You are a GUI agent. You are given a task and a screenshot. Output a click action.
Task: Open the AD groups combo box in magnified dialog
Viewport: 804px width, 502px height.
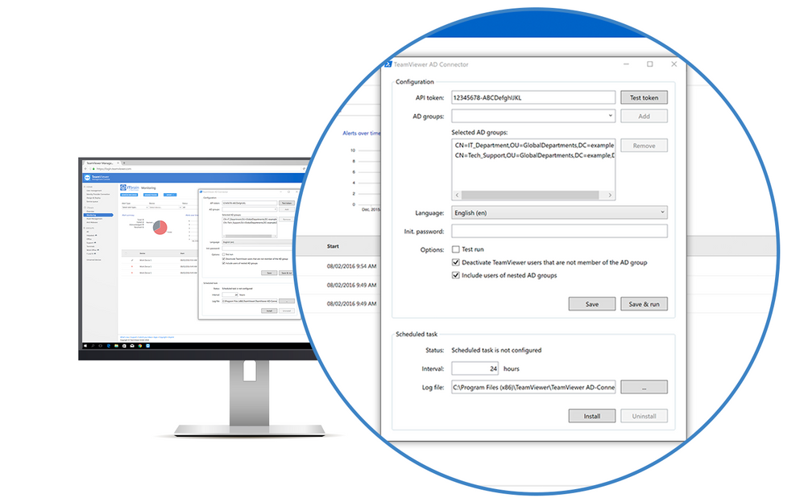tap(533, 116)
